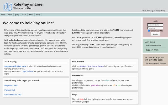
Task: Click Register with RPoL now link
Action: click(15, 66)
